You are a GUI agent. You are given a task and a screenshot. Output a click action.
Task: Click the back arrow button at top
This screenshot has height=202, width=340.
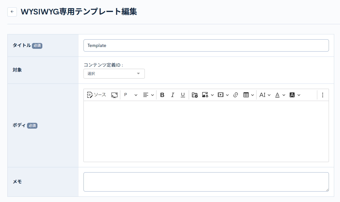[x=12, y=12]
